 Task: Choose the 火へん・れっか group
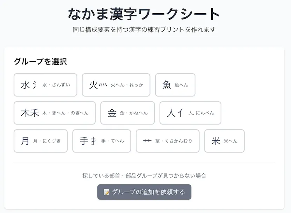tap(127, 85)
